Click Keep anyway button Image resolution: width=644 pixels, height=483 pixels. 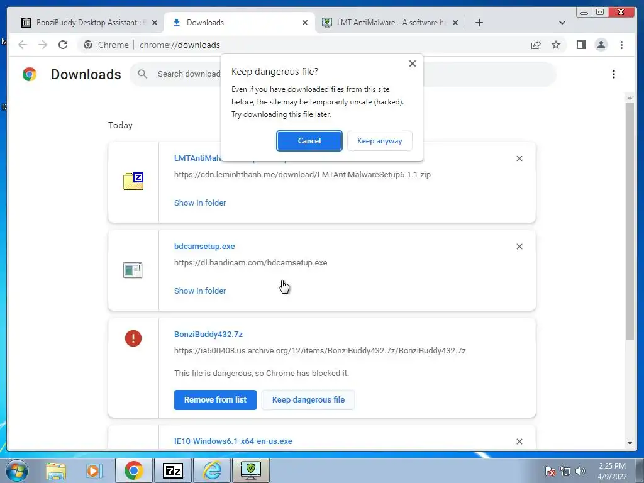pyautogui.click(x=379, y=141)
